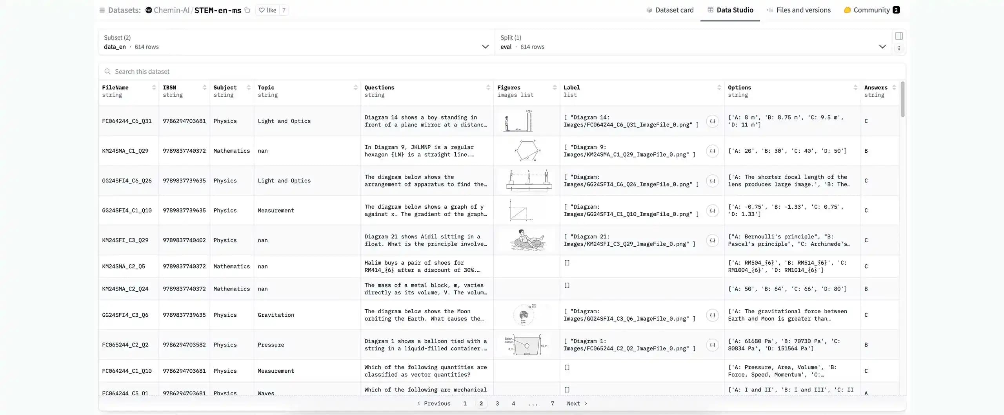Expand the Split eval dropdown
The height and width of the screenshot is (415, 1004).
coord(693,42)
